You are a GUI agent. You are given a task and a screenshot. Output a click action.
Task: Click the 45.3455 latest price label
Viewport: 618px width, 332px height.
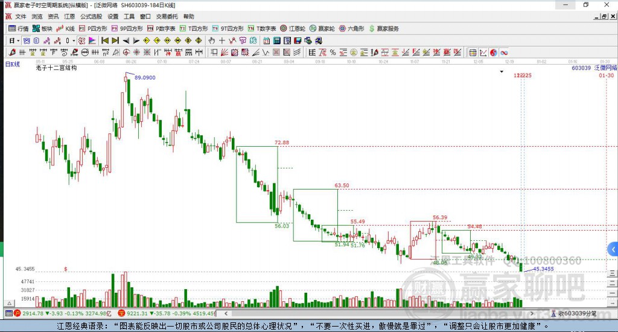543,269
